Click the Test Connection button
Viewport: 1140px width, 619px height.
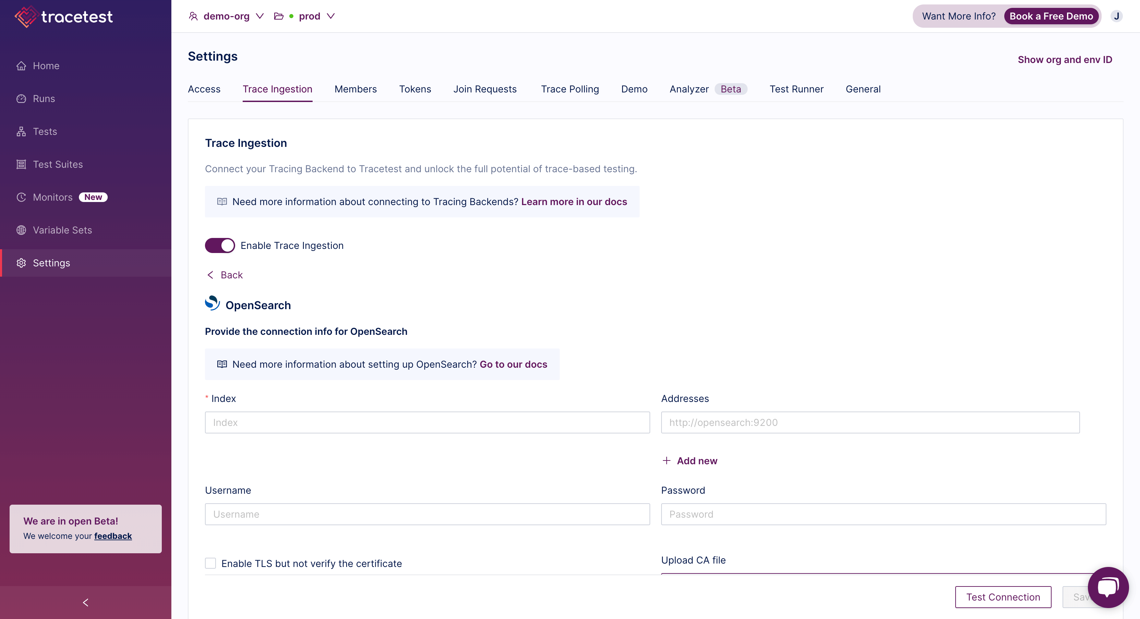point(1003,597)
